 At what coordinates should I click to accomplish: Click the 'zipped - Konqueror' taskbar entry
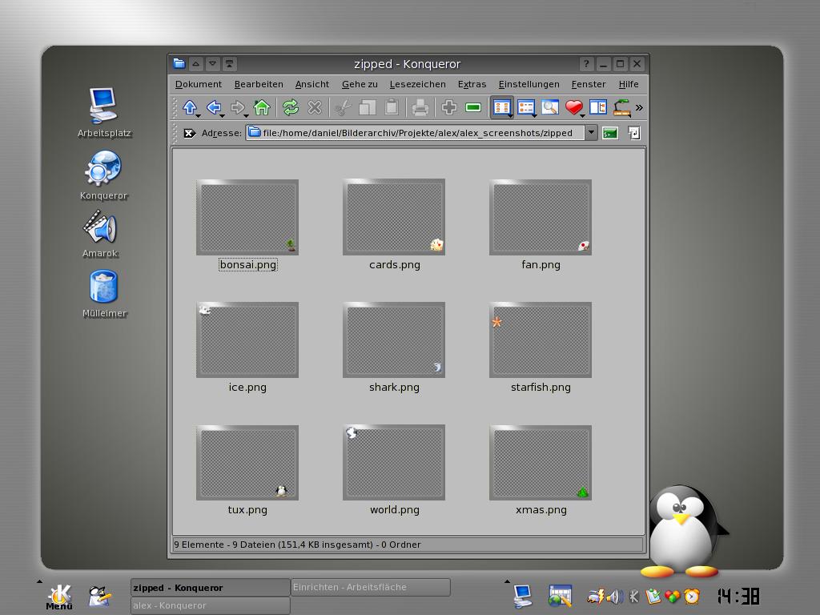pyautogui.click(x=210, y=588)
